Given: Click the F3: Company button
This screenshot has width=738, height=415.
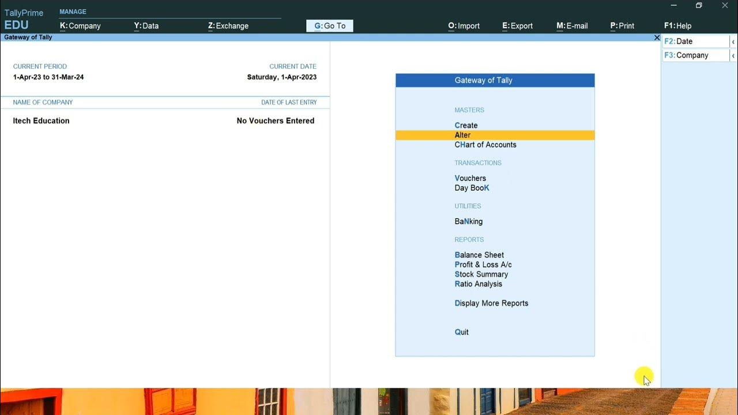Looking at the screenshot, I should click(696, 55).
